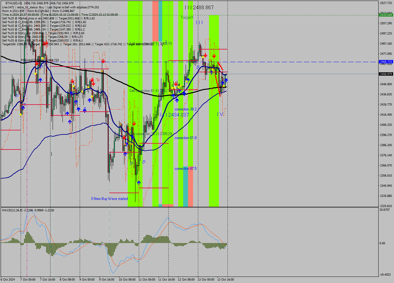This screenshot has height=283, width=394.
Task: Click the MACD scale value -19.4553
Action: coord(385,274)
